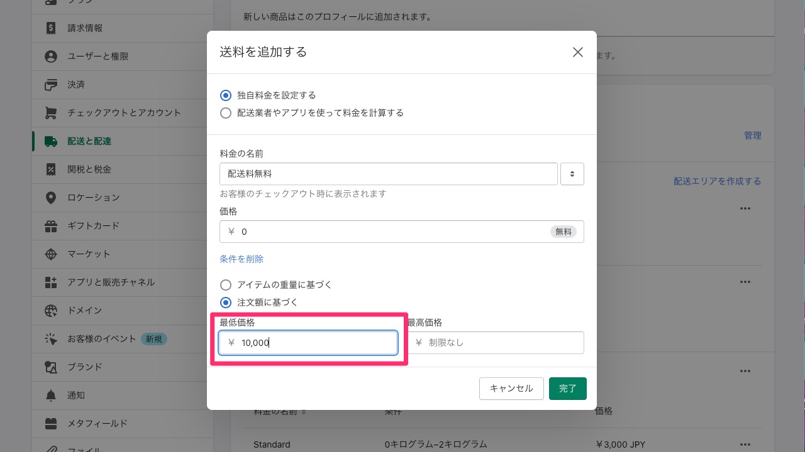Image resolution: width=805 pixels, height=452 pixels.
Task: Click the お客様のイベント sparkle cursor icon
Action: [51, 339]
